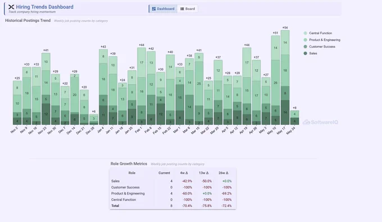
Task: Click the Role column header
Action: pyautogui.click(x=132, y=173)
